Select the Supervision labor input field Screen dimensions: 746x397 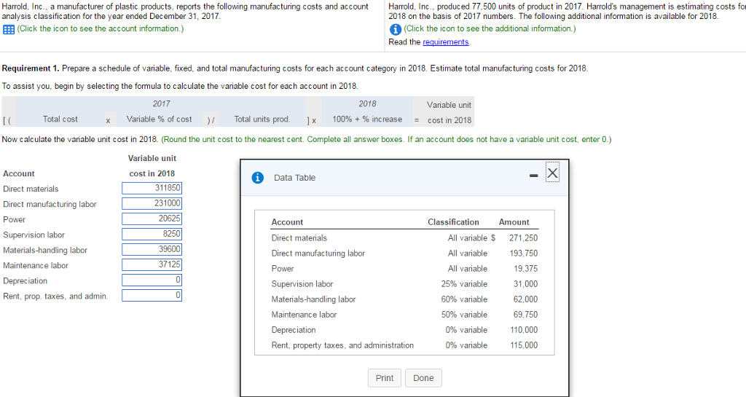tap(152, 234)
